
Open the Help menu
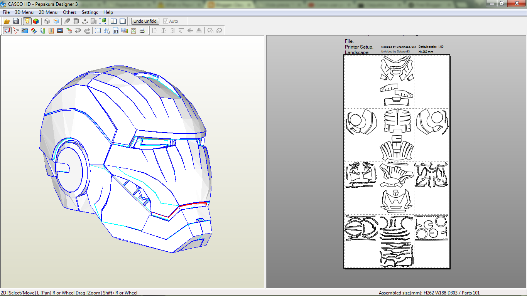tap(108, 12)
